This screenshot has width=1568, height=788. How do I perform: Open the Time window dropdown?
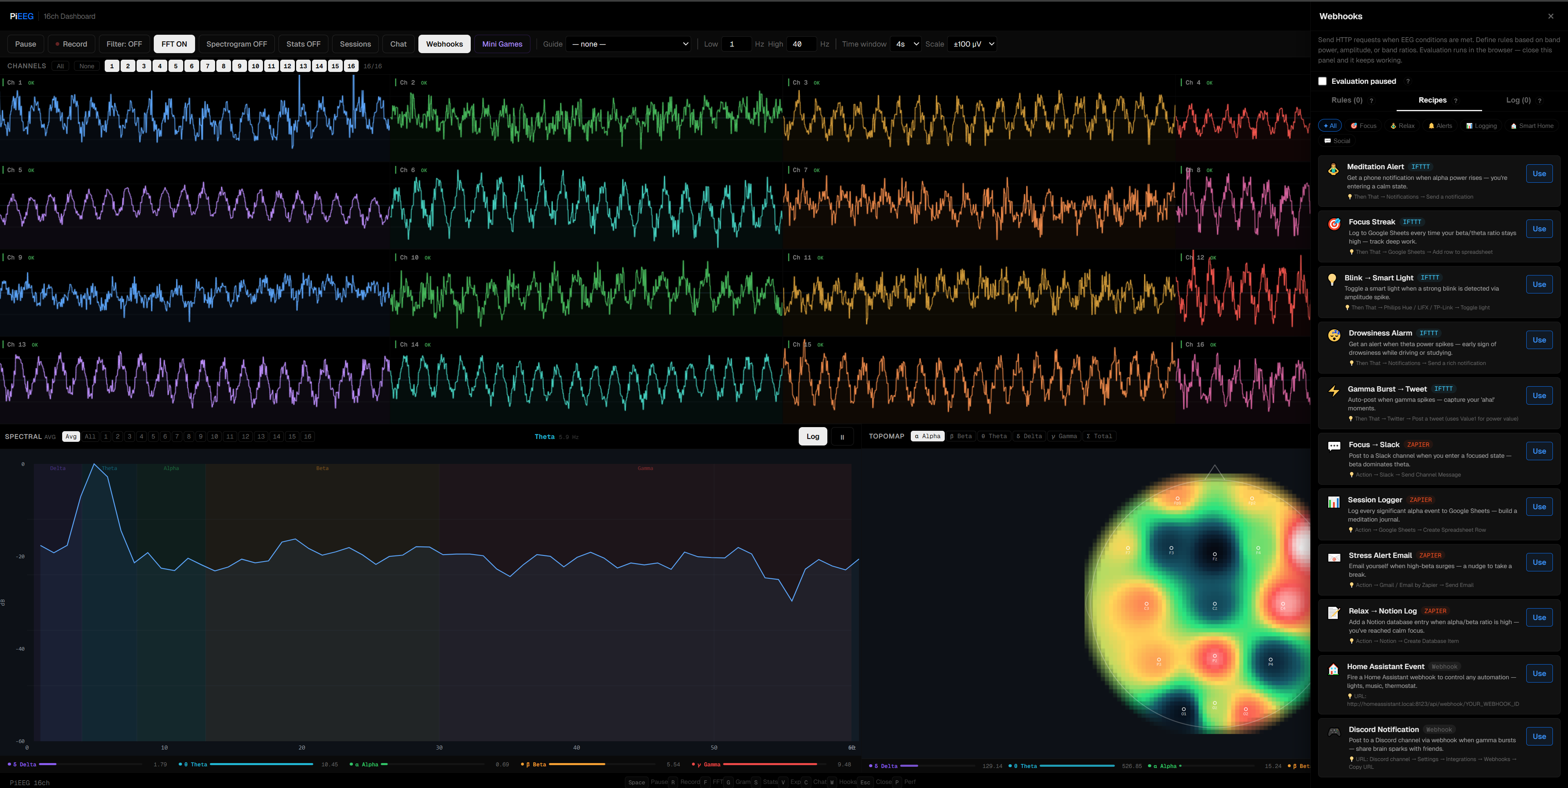[906, 43]
